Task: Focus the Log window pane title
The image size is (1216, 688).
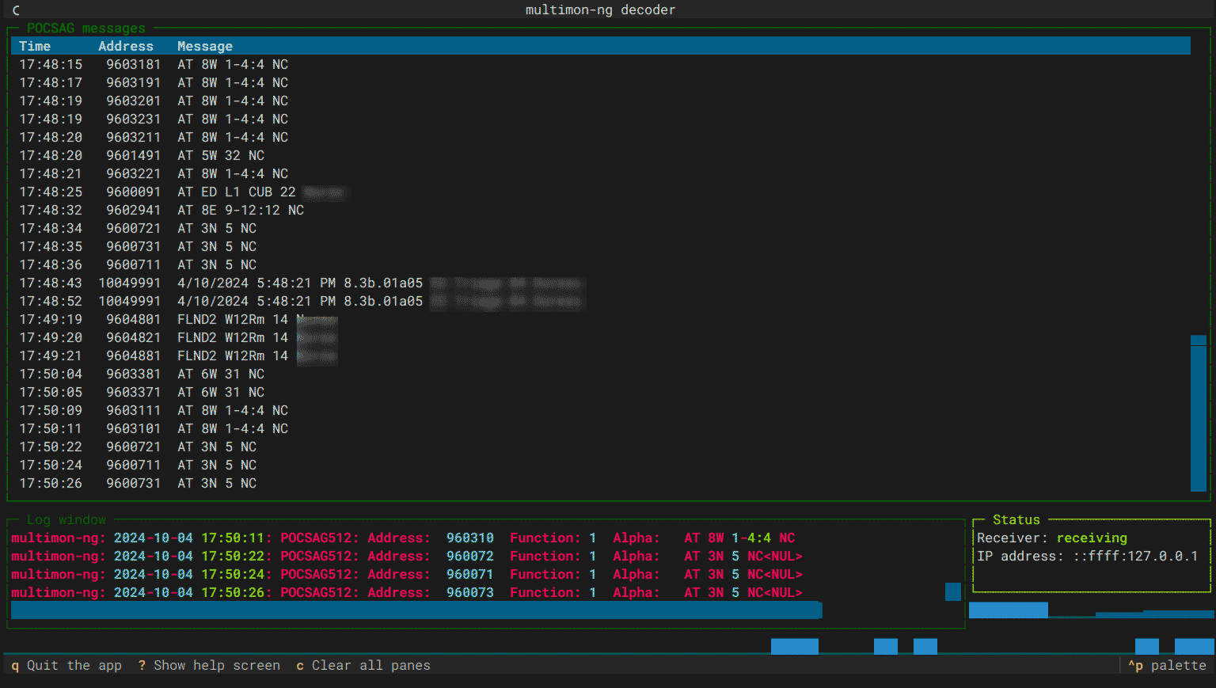Action: coord(66,519)
